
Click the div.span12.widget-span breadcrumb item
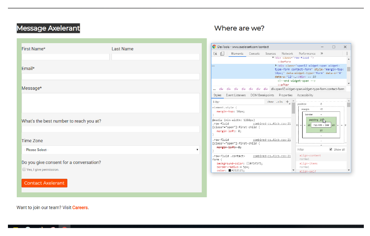tap(307, 89)
